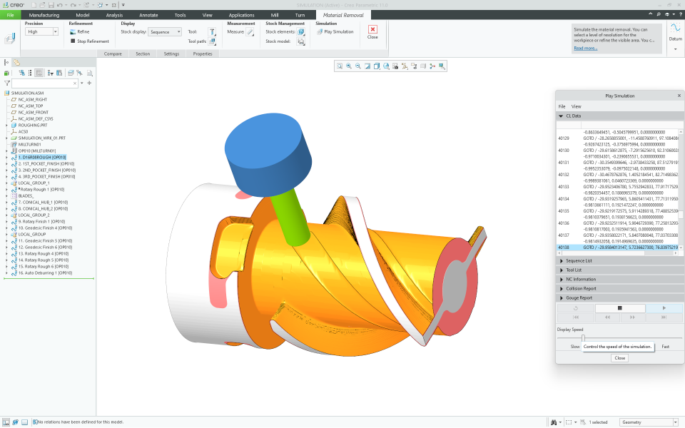Image resolution: width=685 pixels, height=428 pixels.
Task: Click the Refine refinement icon
Action: pyautogui.click(x=73, y=31)
